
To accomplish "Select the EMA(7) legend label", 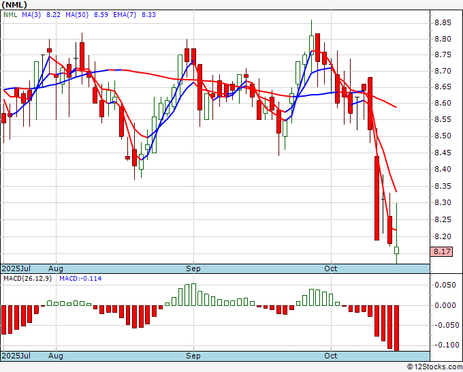I will point(125,15).
